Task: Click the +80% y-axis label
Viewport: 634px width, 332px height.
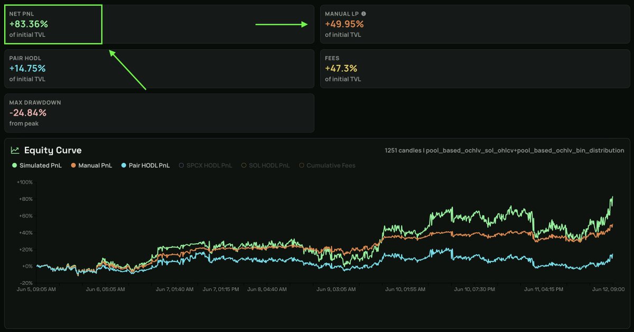Action: pyautogui.click(x=25, y=199)
